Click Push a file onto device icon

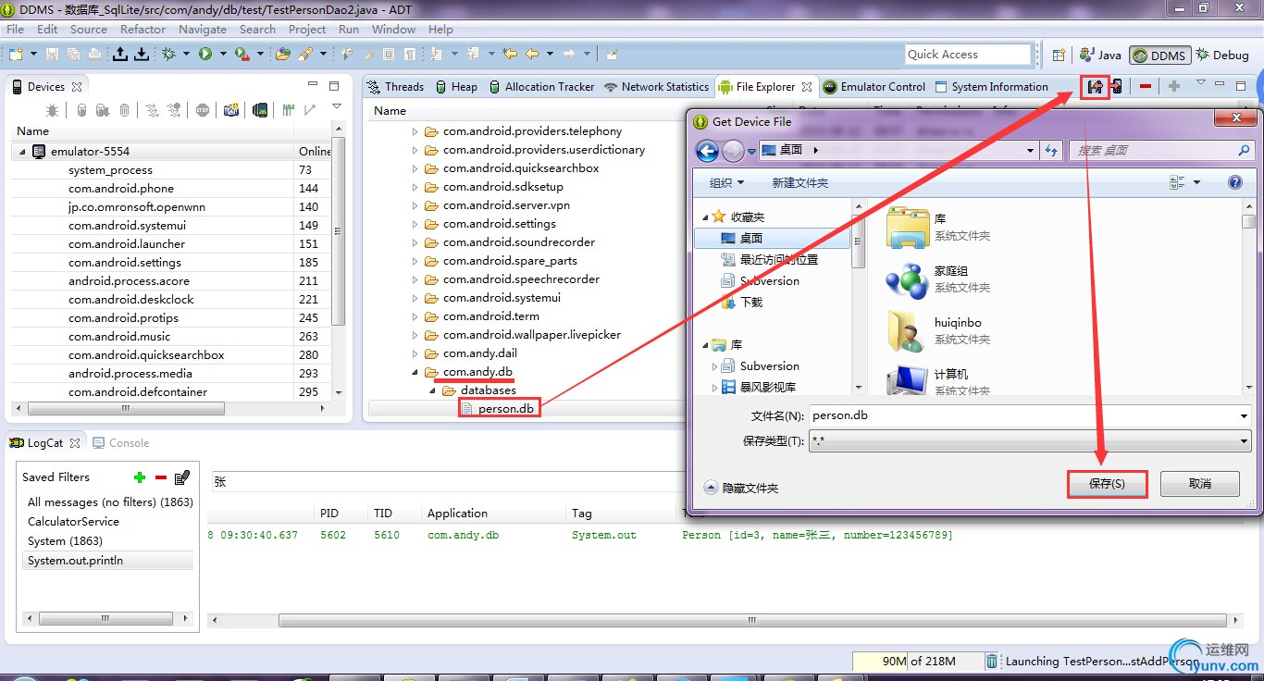(x=1117, y=87)
